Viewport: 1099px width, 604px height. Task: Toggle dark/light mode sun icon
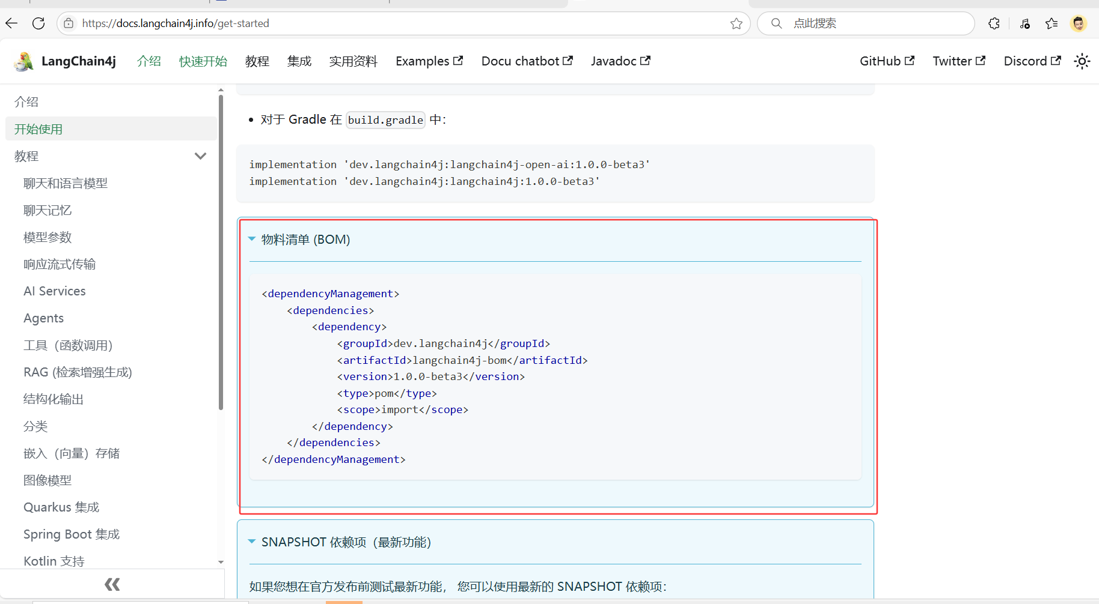(1082, 61)
